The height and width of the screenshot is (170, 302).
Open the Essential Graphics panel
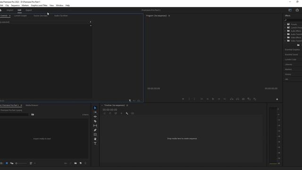coord(293,50)
